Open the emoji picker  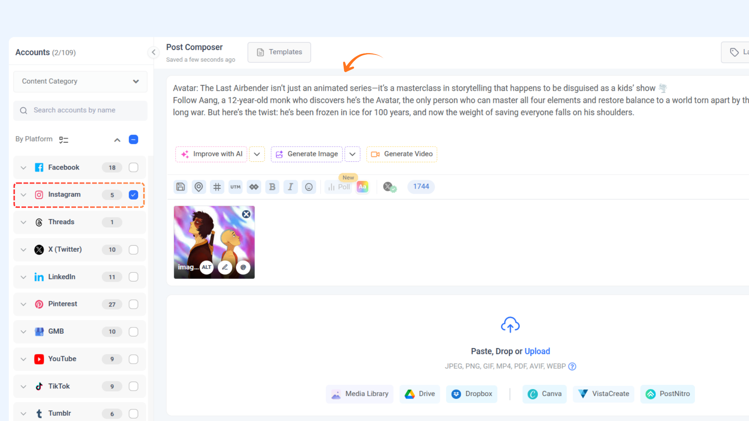[309, 187]
